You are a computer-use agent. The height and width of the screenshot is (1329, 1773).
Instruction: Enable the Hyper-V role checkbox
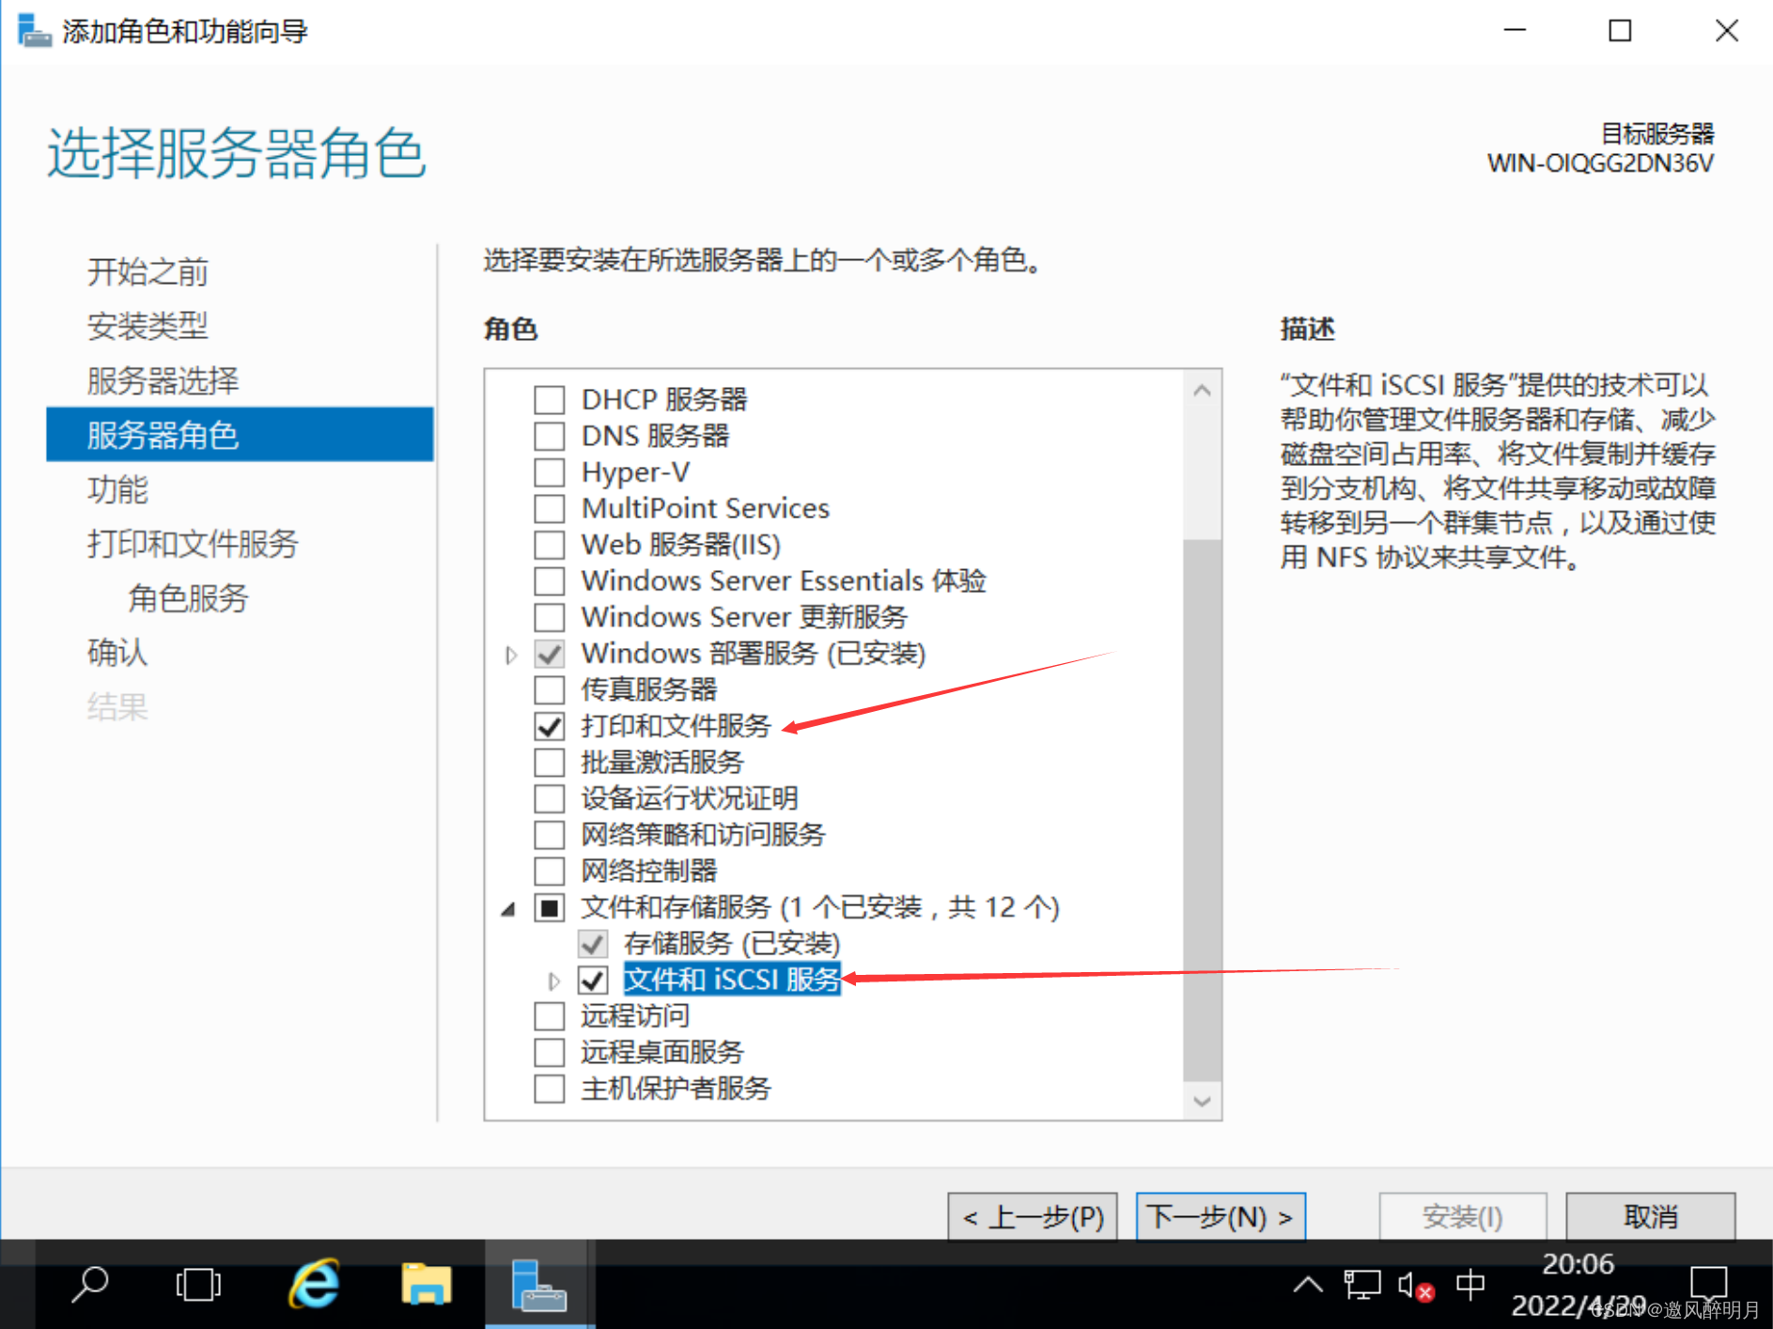click(550, 472)
